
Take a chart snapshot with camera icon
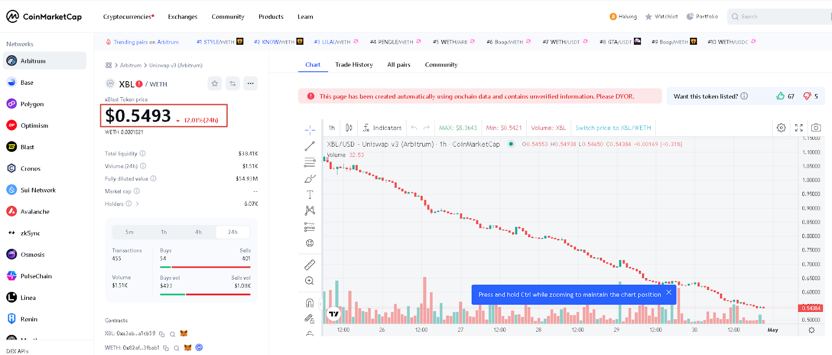click(x=816, y=127)
